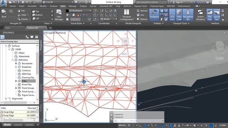Click MODEL button in status bar
This screenshot has height=128, width=228.
(x=122, y=125)
